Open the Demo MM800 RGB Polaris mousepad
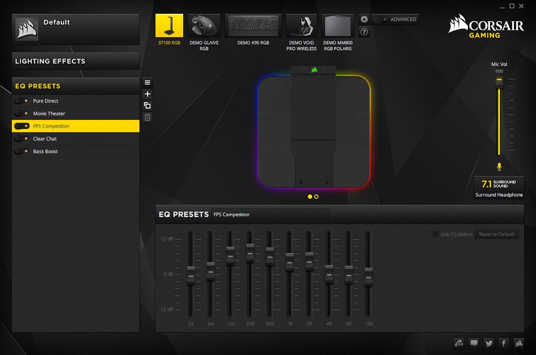 point(338,26)
